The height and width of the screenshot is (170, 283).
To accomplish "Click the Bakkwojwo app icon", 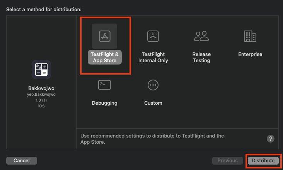I will coord(41,70).
